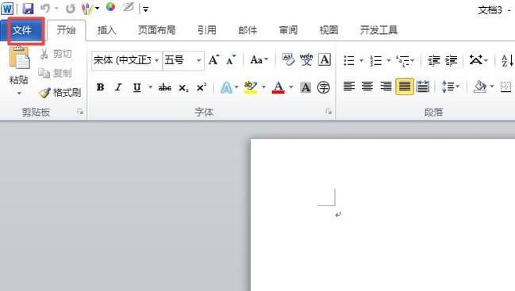The width and height of the screenshot is (515, 291).
Task: Click the Save icon in quick access toolbar
Action: [x=28, y=8]
